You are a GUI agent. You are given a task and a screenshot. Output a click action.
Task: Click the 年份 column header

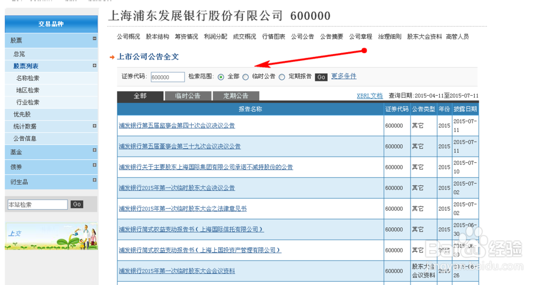[x=444, y=110]
